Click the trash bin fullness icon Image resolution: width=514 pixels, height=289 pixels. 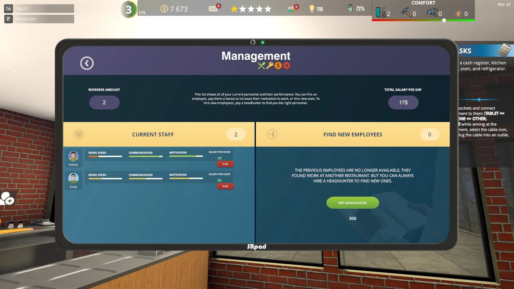pyautogui.click(x=350, y=9)
